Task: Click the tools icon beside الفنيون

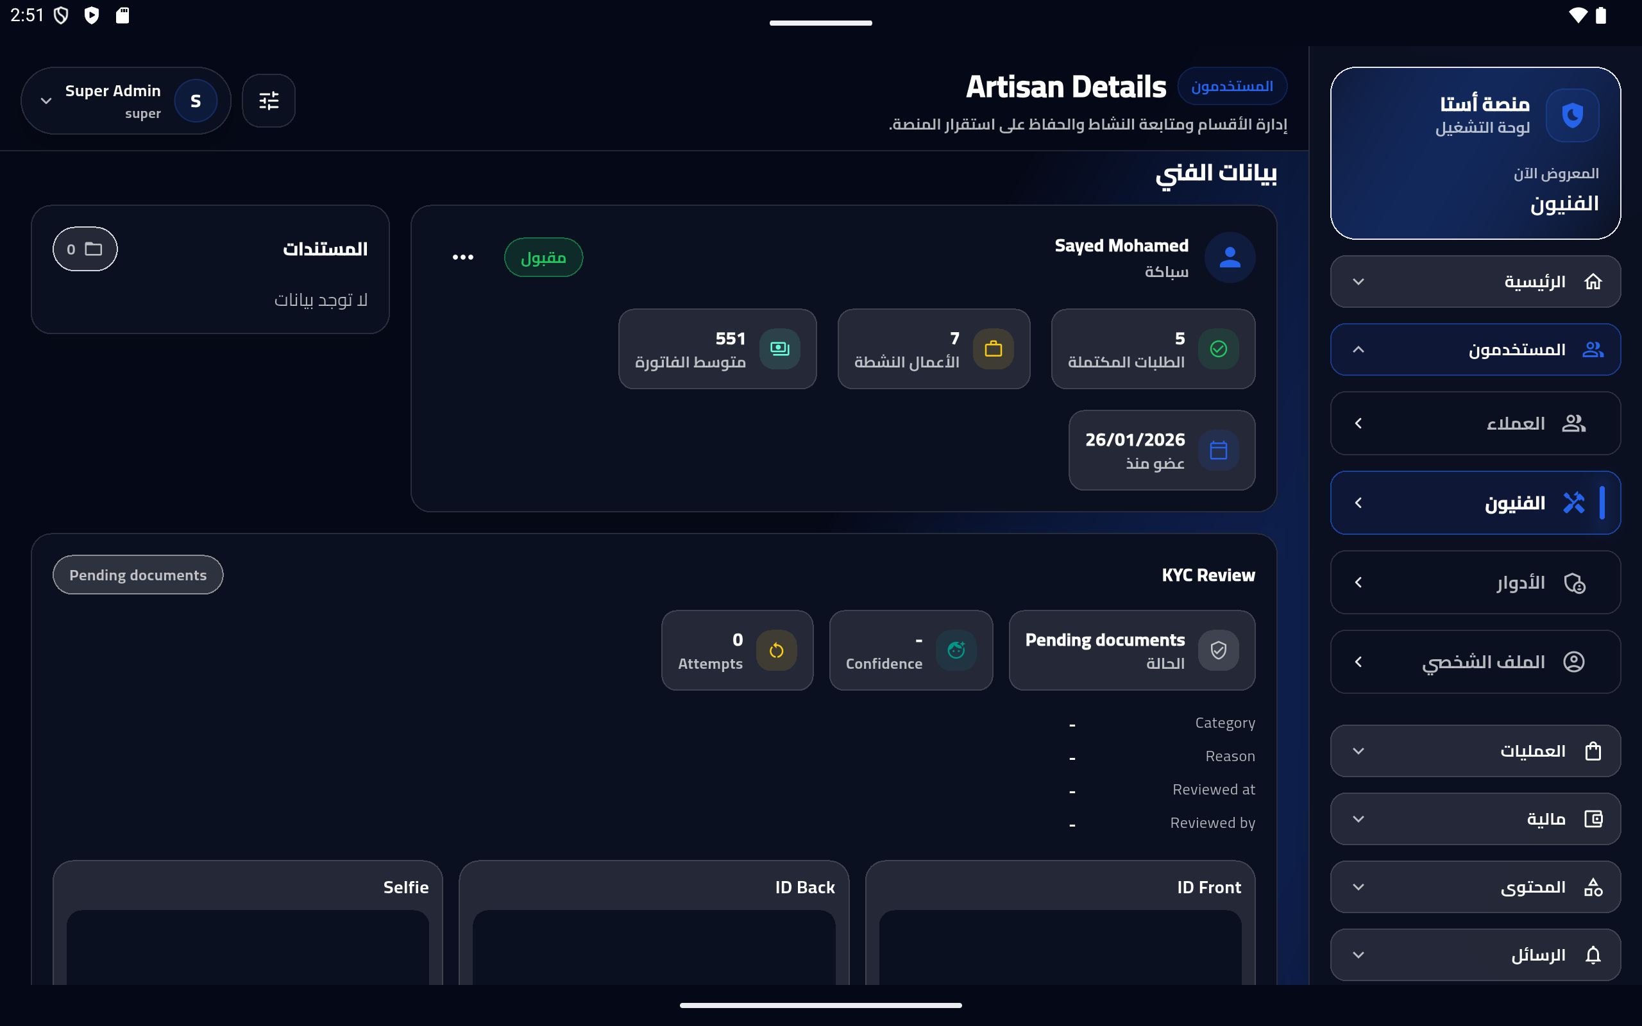Action: pyautogui.click(x=1573, y=503)
